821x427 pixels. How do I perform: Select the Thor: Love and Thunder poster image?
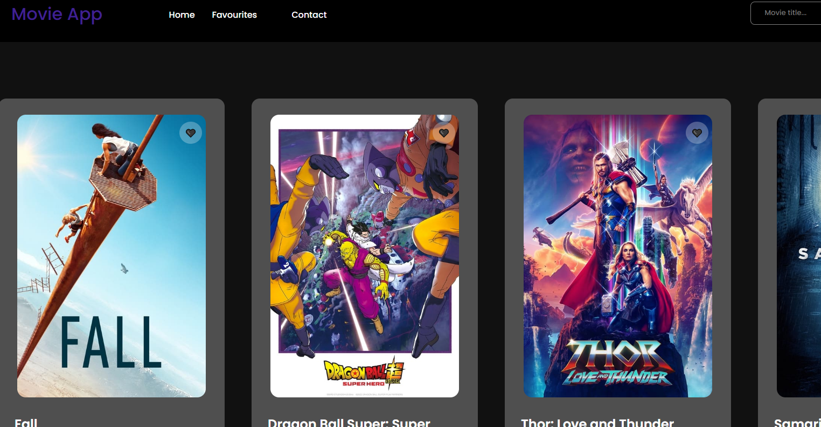point(618,256)
